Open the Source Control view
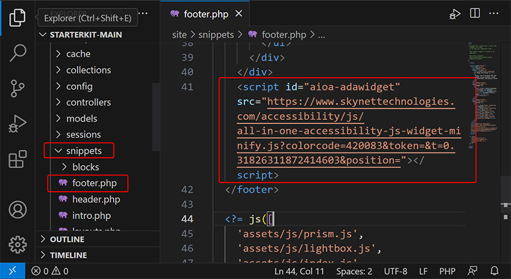Screen dimensions: 511x279 tap(17, 88)
